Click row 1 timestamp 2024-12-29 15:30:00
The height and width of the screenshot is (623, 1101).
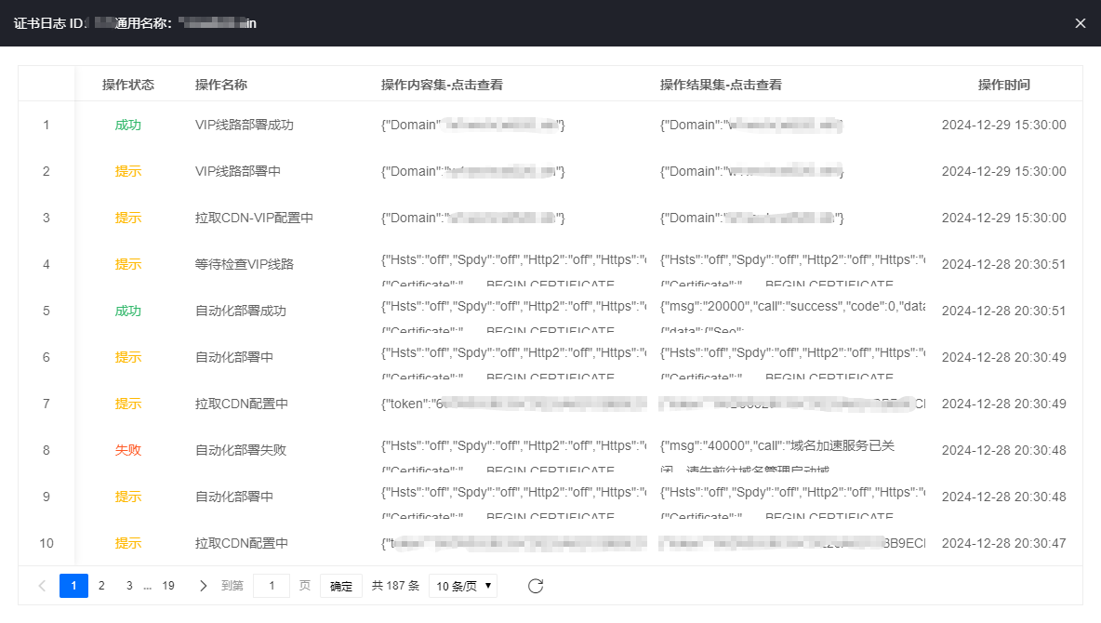1004,125
